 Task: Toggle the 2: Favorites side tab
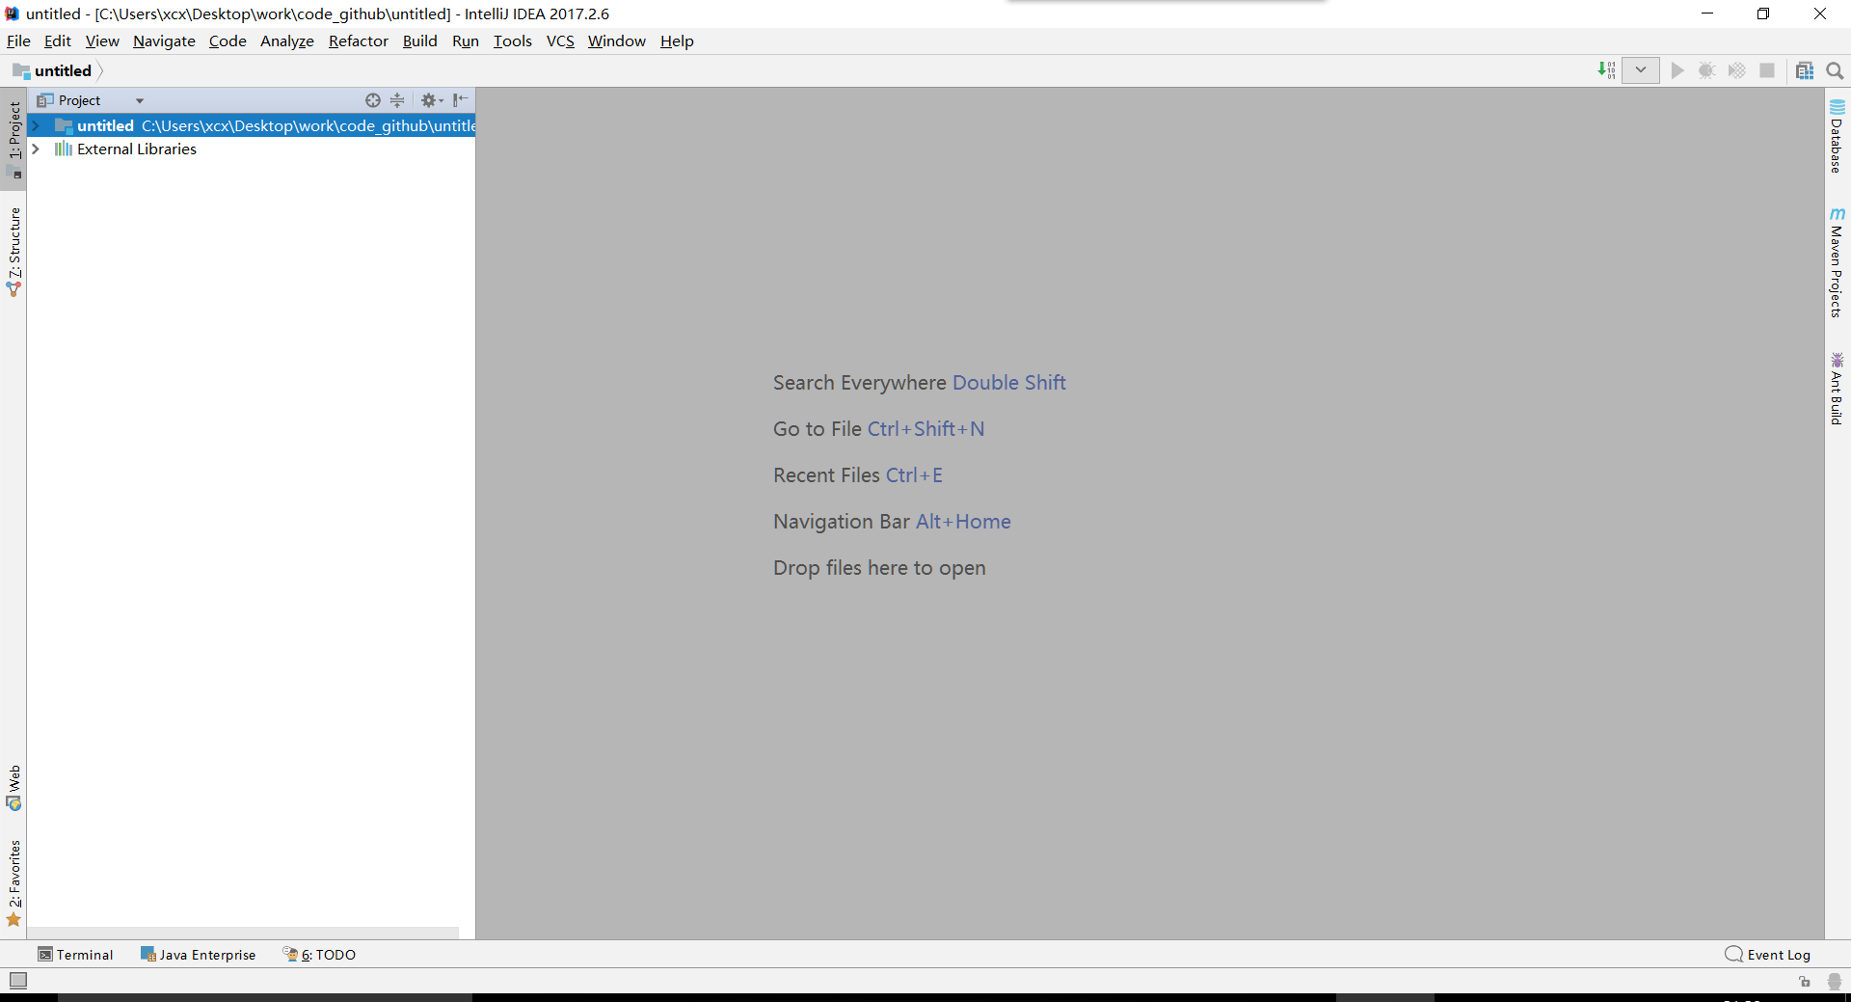point(14,882)
